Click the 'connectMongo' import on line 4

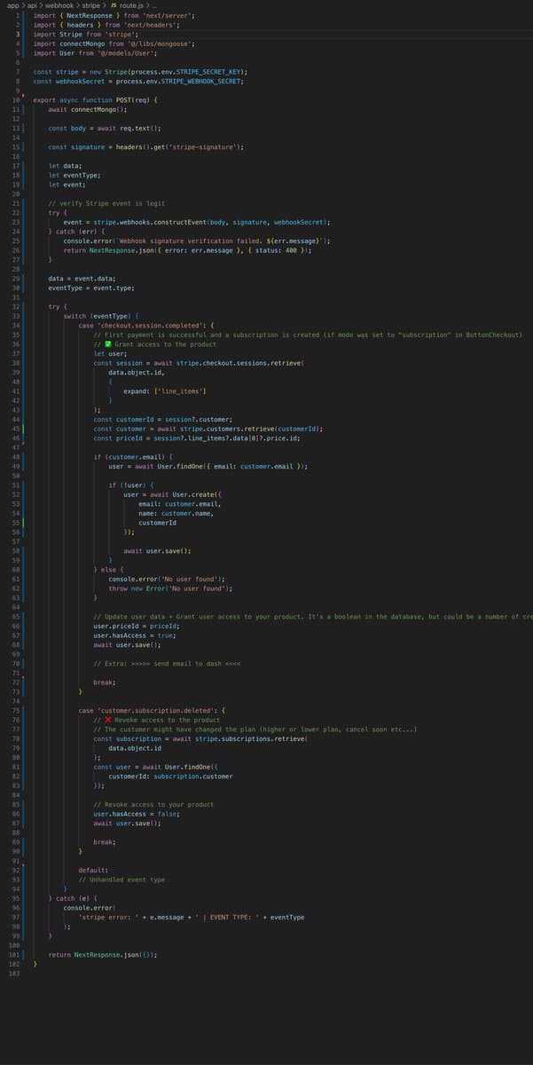coord(82,43)
